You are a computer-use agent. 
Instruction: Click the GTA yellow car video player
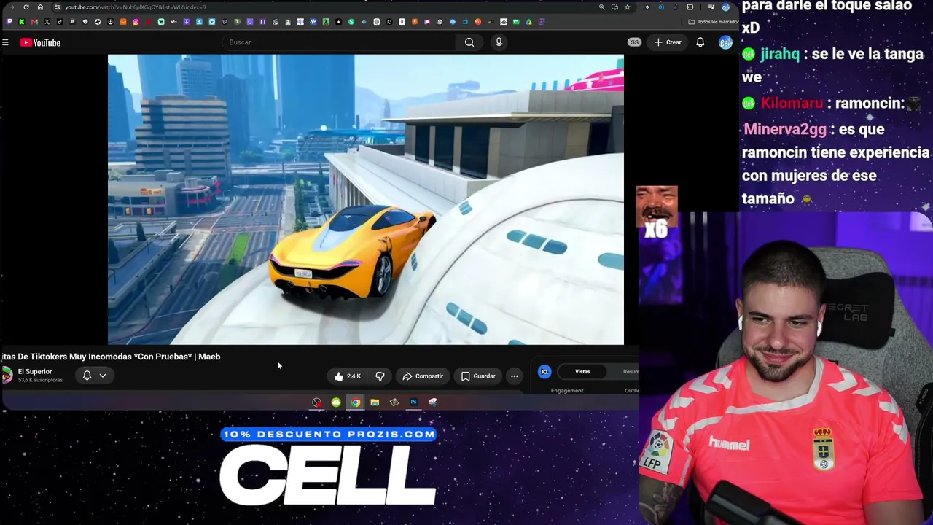[x=366, y=199]
